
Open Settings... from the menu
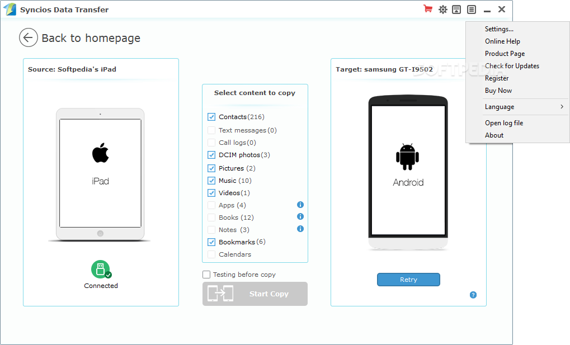tap(517, 29)
